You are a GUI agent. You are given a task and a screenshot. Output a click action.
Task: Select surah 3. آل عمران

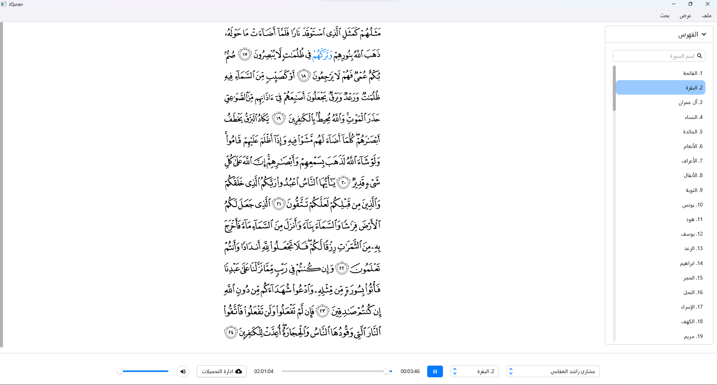(x=660, y=102)
